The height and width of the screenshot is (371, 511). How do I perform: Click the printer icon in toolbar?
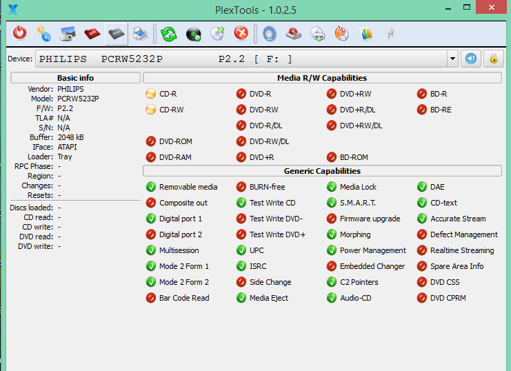point(141,34)
